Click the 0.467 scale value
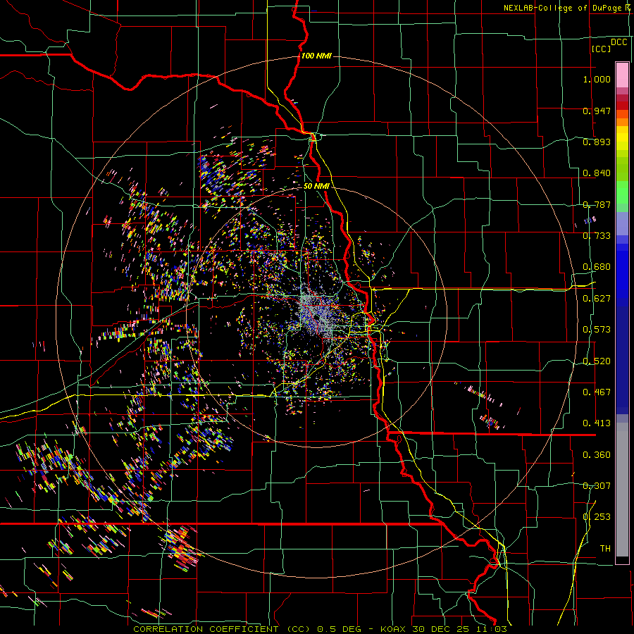This screenshot has height=634, width=634. click(597, 392)
